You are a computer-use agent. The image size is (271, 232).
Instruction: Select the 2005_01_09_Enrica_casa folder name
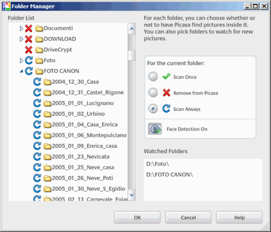click(x=85, y=146)
